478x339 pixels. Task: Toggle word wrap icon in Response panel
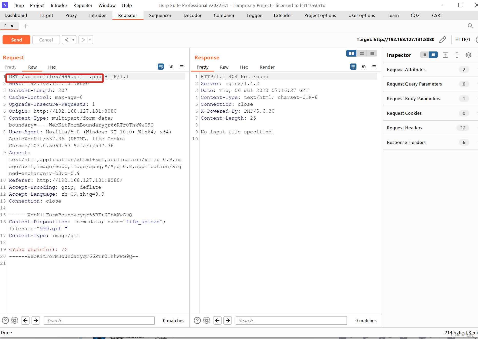coord(353,67)
